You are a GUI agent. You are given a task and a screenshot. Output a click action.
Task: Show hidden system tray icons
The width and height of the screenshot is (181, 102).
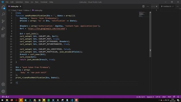click(x=159, y=100)
